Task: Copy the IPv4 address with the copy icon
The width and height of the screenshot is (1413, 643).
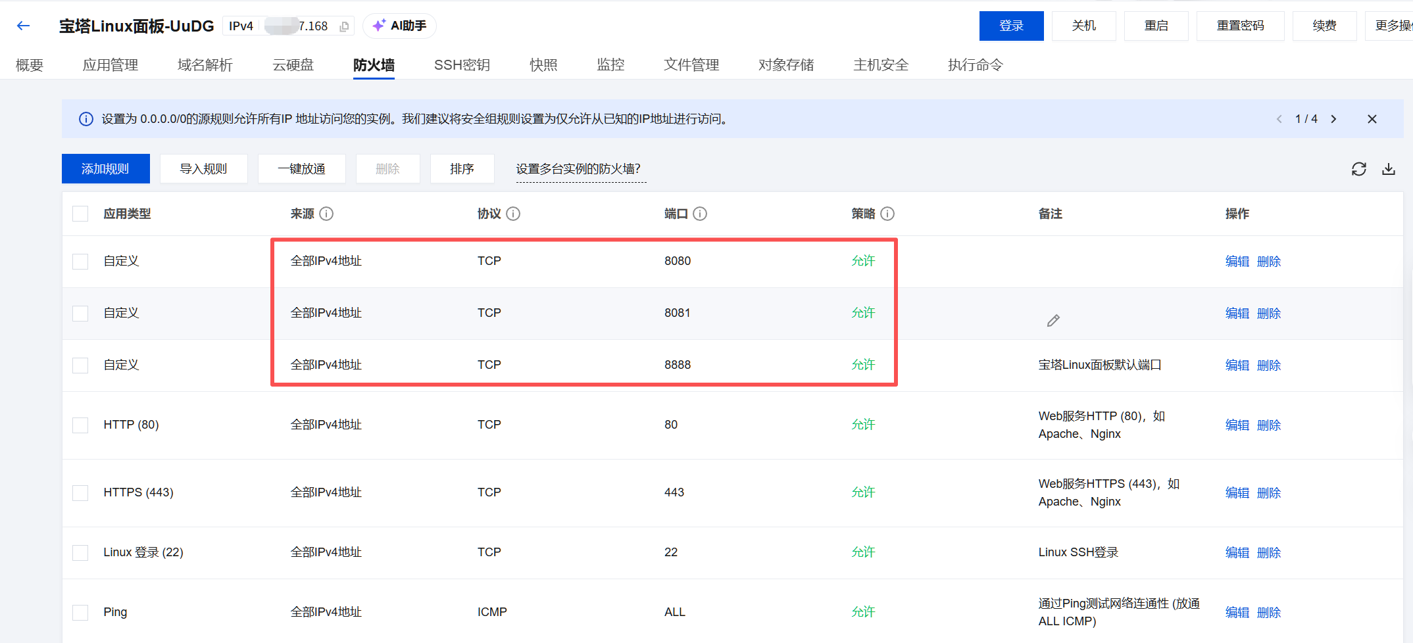Action: [344, 26]
